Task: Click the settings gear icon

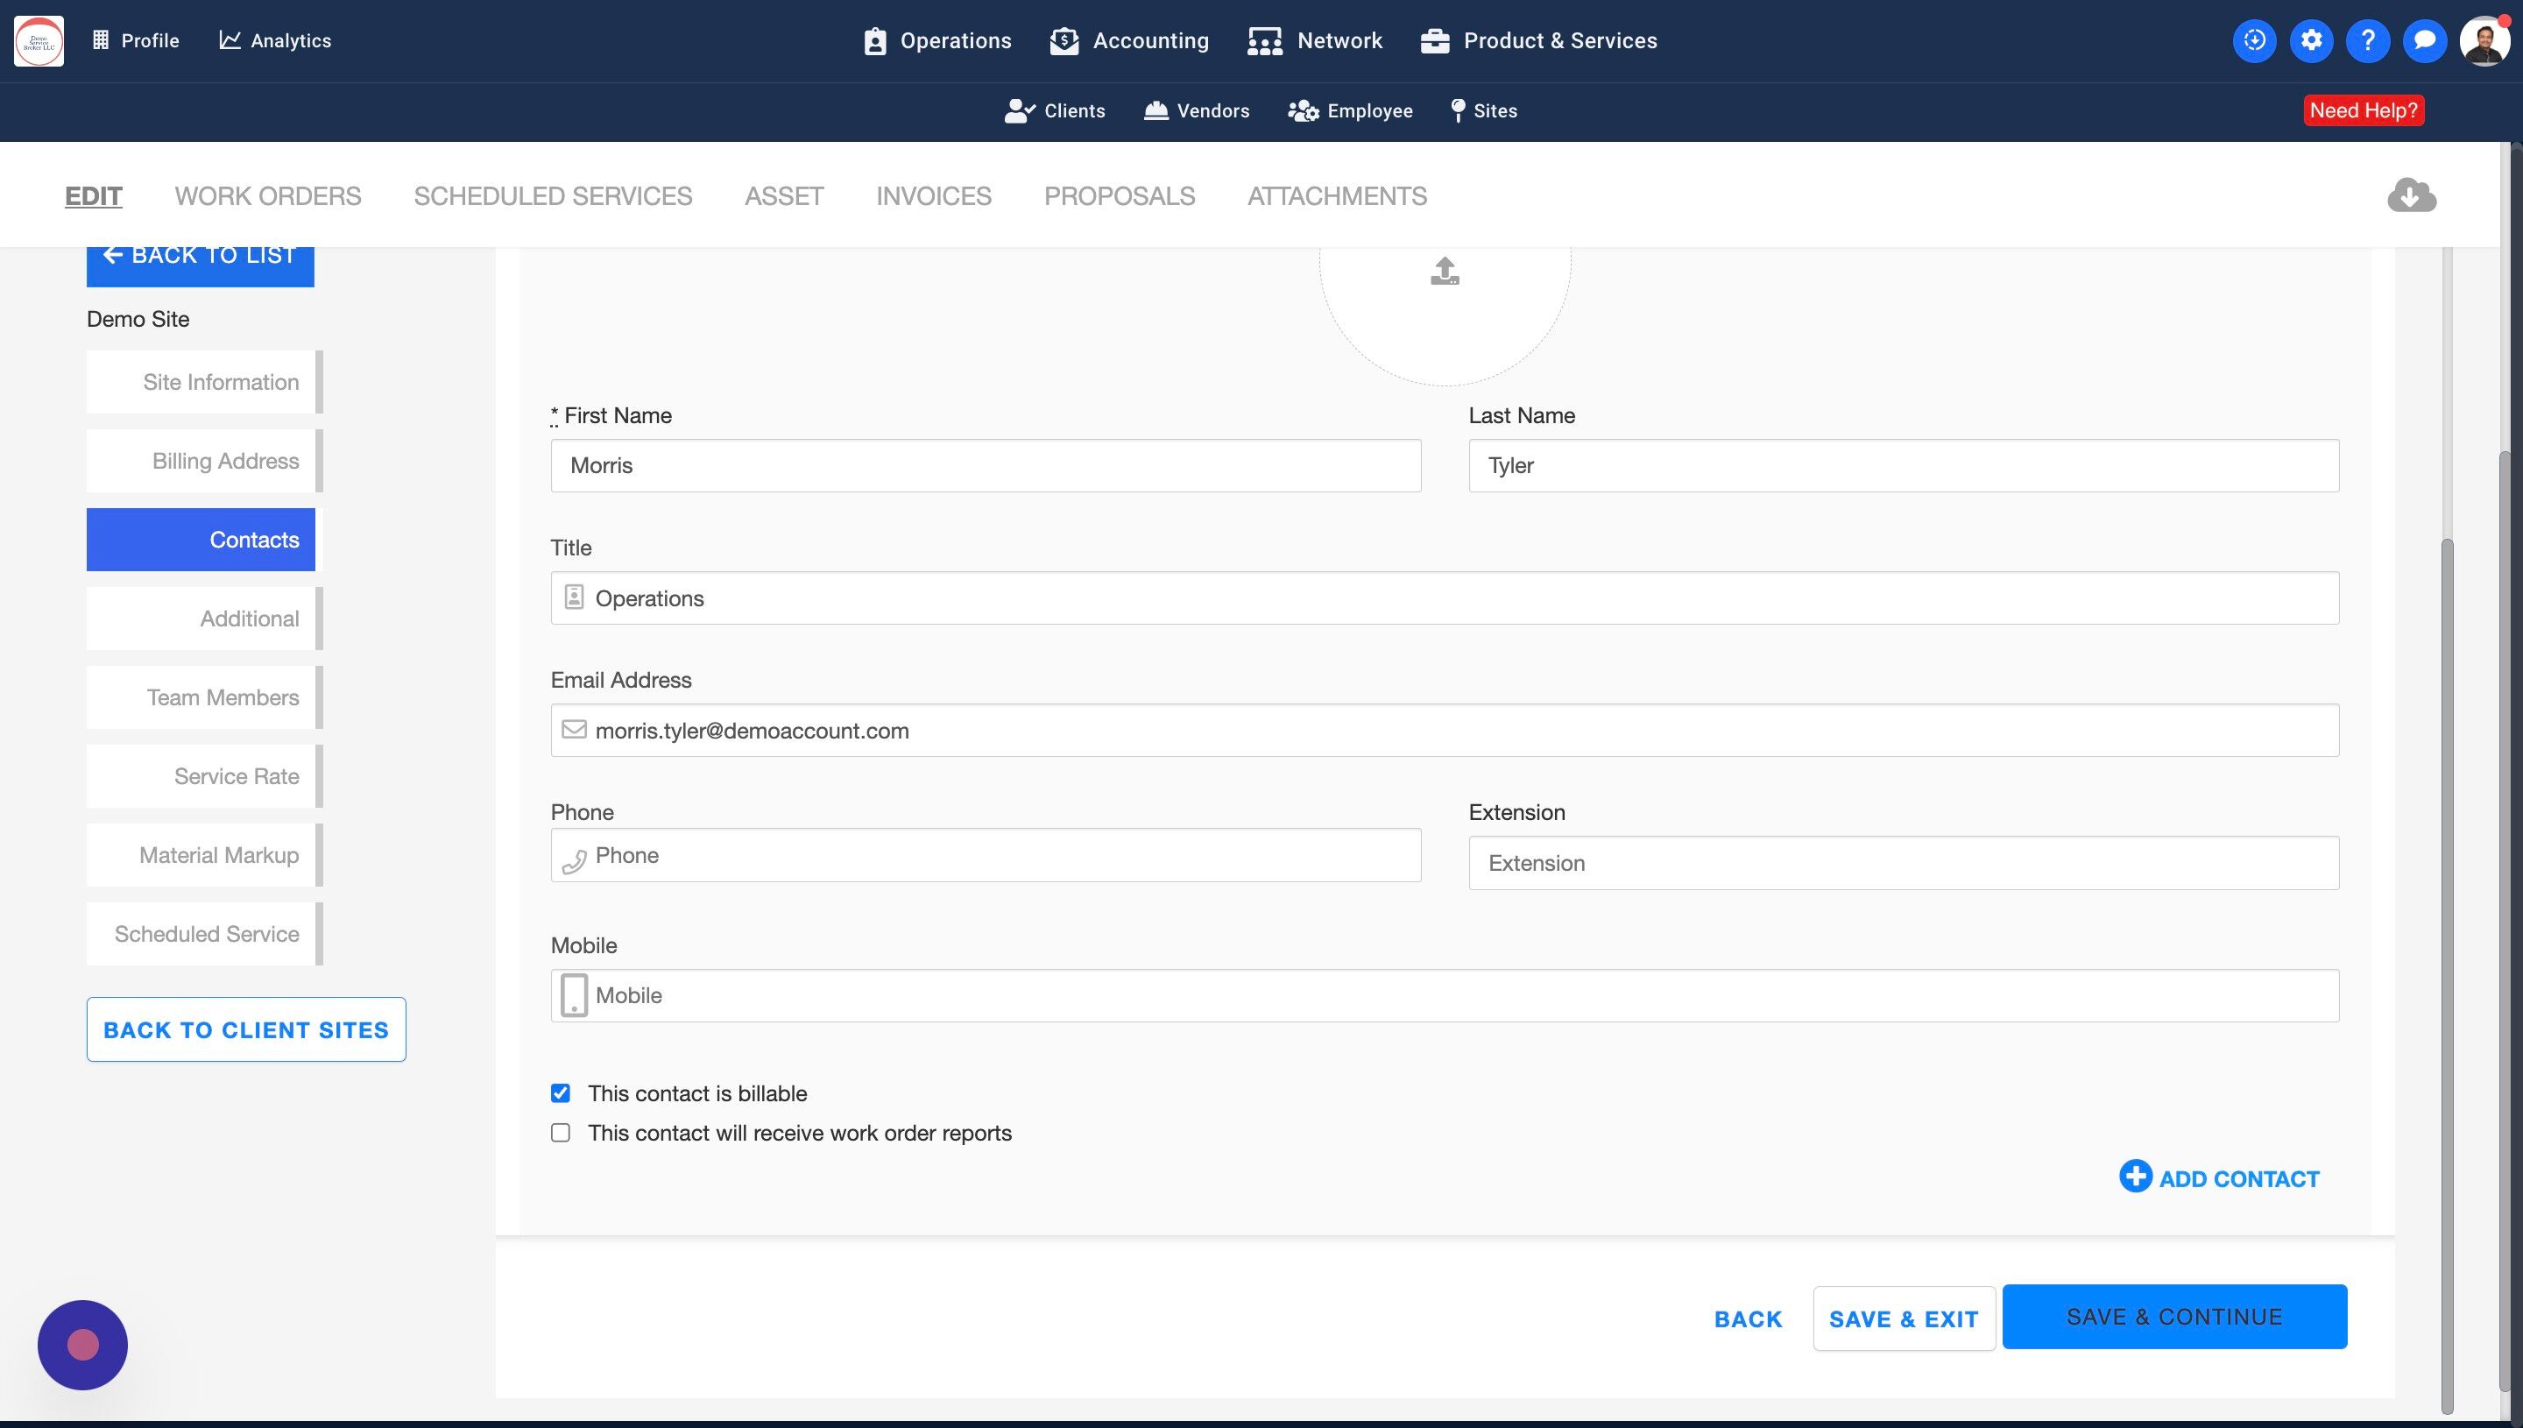Action: point(2311,40)
